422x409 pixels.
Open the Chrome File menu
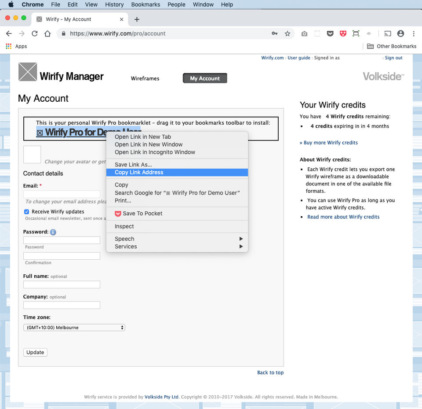(x=56, y=4)
